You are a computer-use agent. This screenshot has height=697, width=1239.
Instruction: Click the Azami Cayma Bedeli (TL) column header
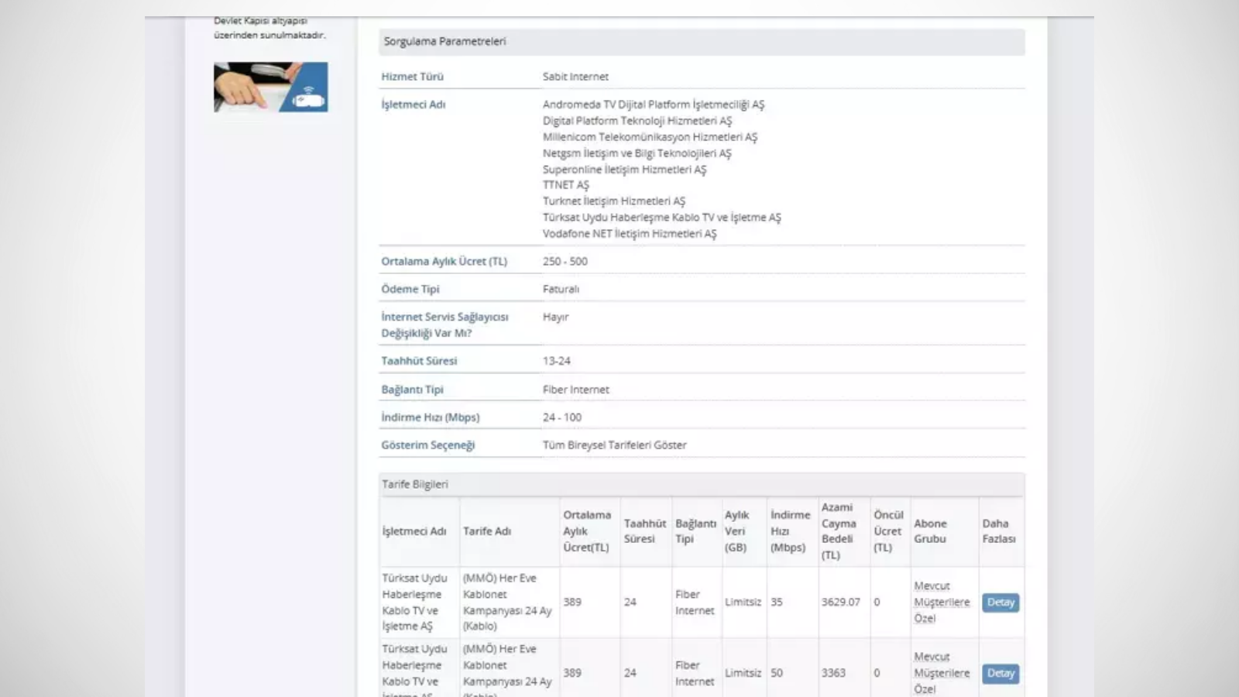[x=839, y=531]
